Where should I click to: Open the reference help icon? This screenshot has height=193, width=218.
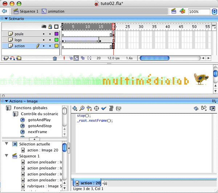(x=196, y=108)
